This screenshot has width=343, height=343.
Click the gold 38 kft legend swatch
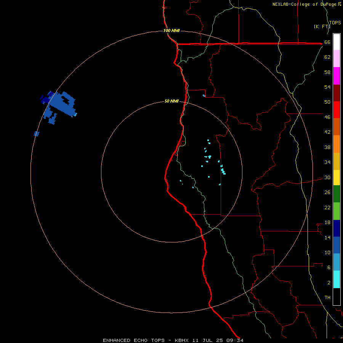[337, 161]
